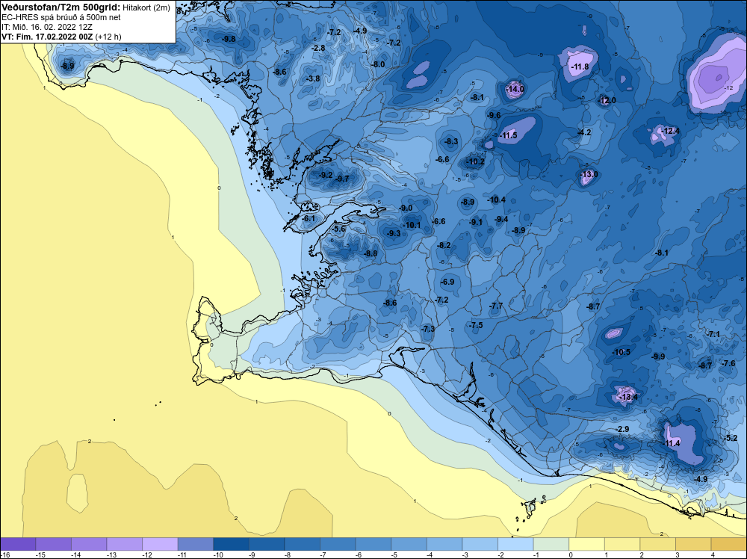This screenshot has height=559, width=747.
Task: Click the -11.4 temperature label
Action: [x=672, y=443]
